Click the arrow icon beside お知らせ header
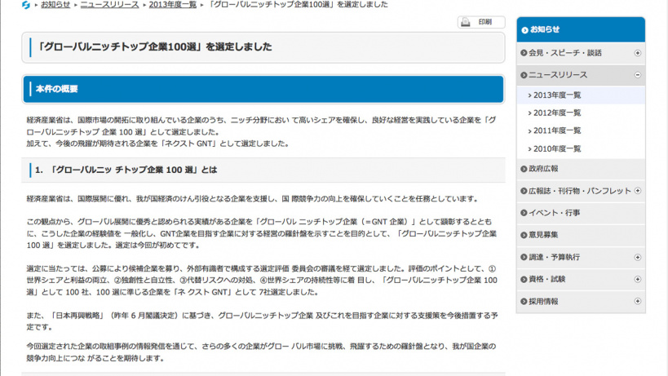This screenshot has height=376, width=668. coord(524,29)
